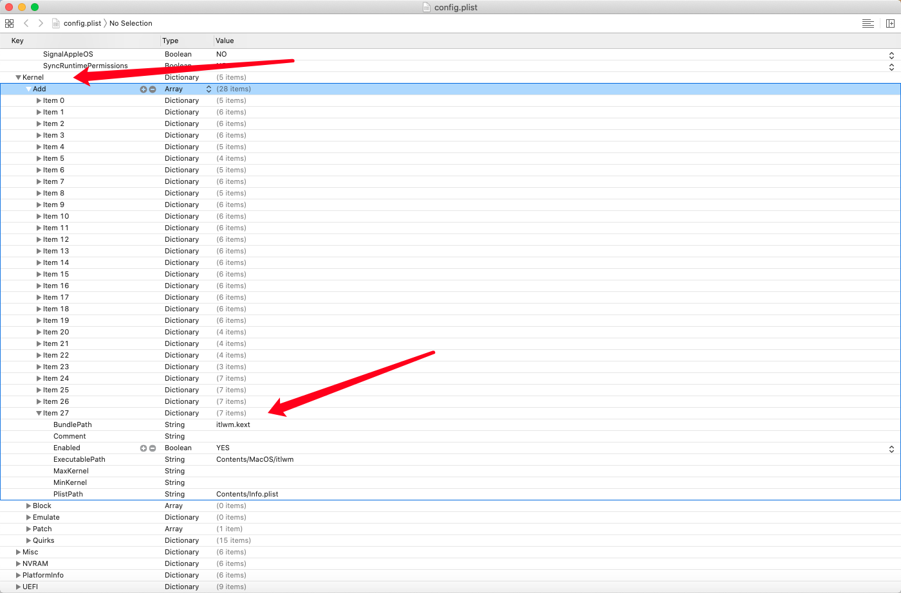
Task: Expand the UEFI dictionary
Action: tap(18, 587)
